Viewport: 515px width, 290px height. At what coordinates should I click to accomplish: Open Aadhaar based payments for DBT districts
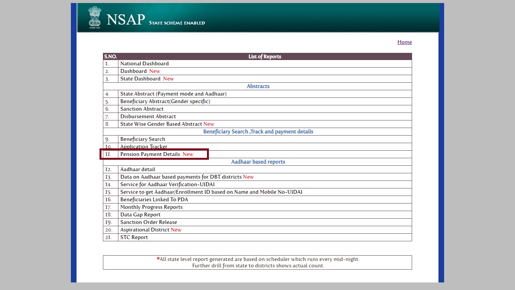tap(181, 177)
